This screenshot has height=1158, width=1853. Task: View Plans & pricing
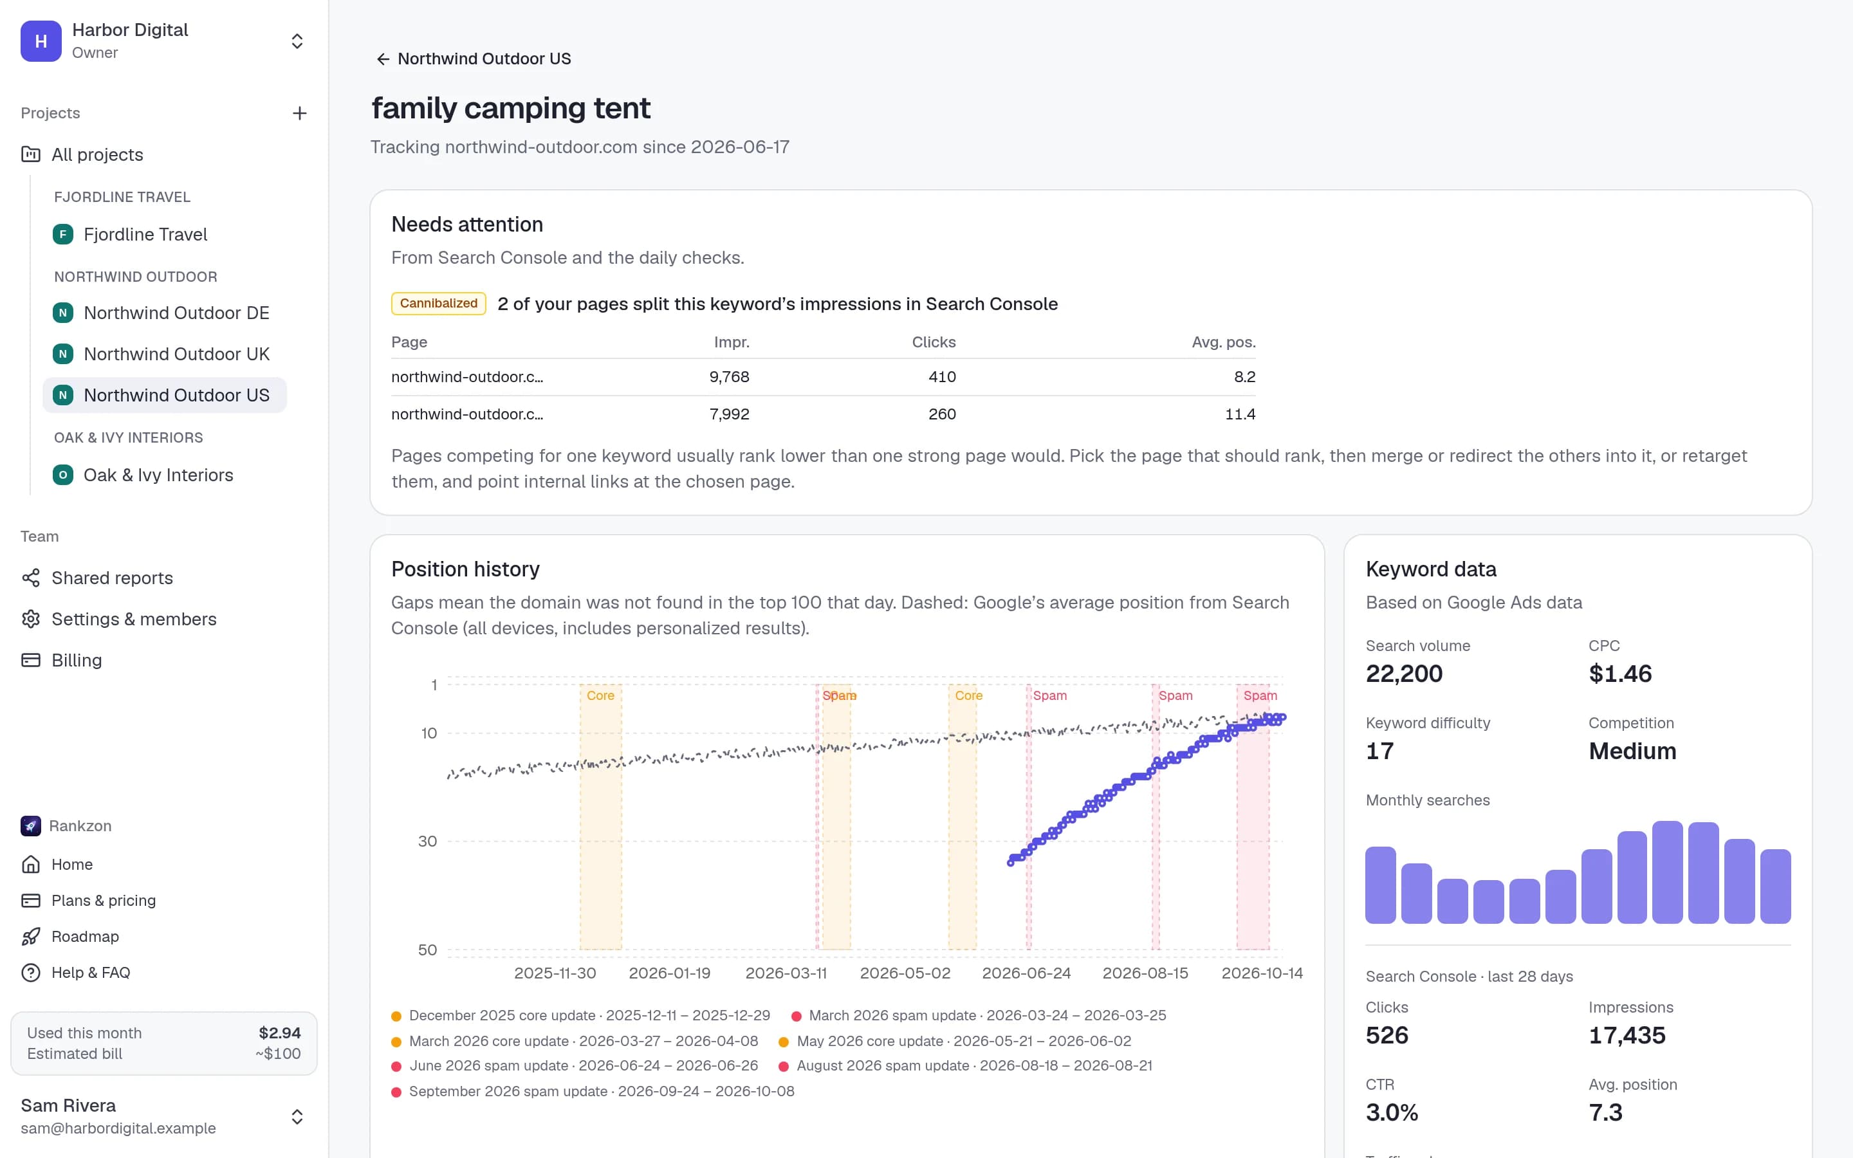point(104,901)
